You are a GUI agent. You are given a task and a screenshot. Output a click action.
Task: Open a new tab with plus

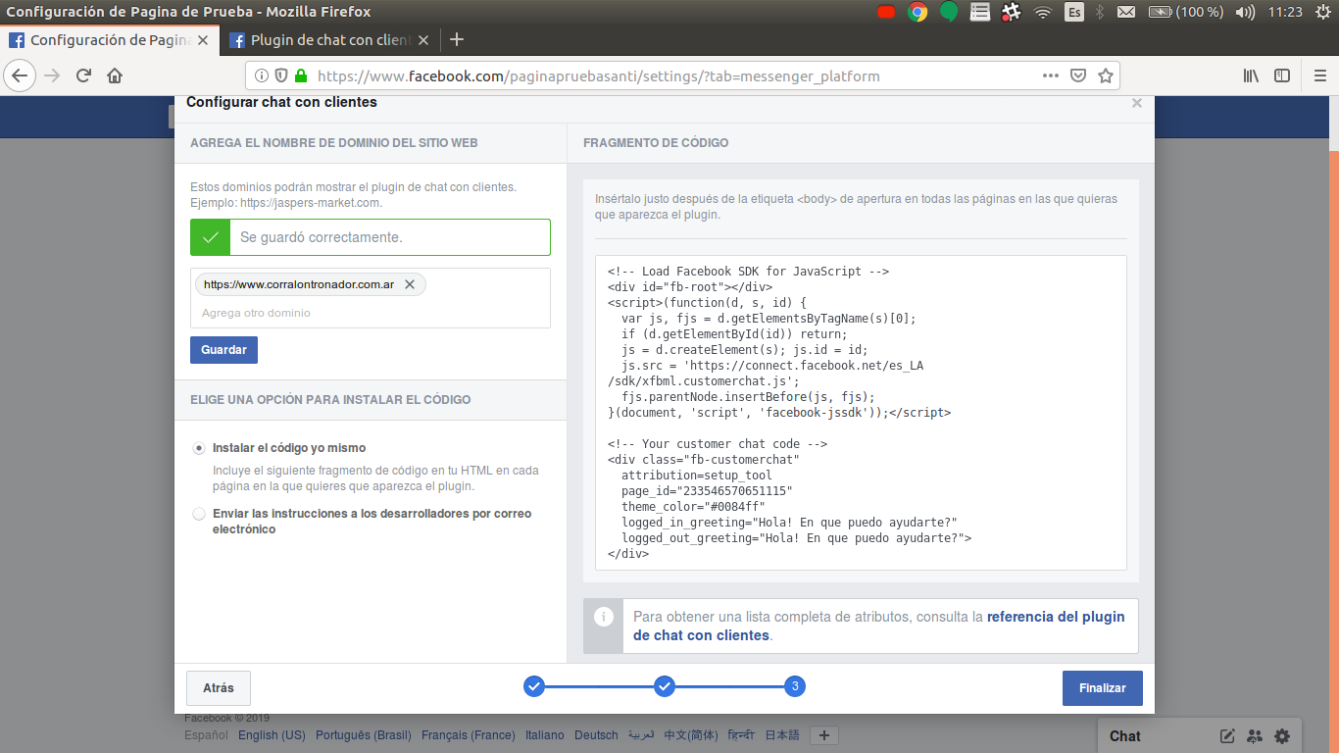pos(456,40)
